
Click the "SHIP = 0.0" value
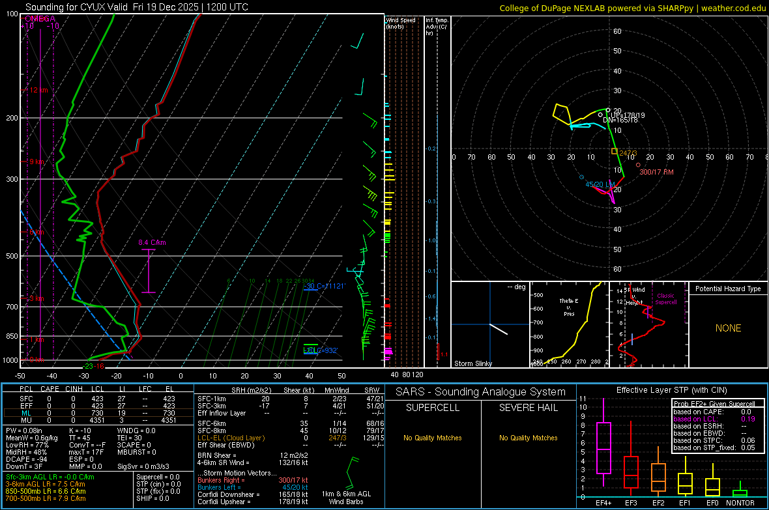point(152,498)
